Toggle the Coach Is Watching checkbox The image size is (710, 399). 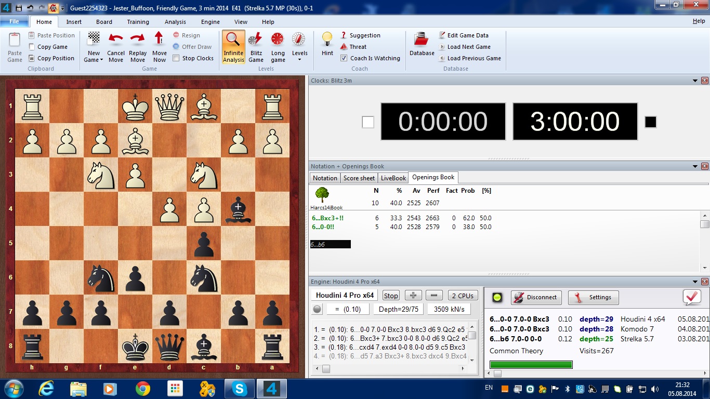[x=344, y=58]
